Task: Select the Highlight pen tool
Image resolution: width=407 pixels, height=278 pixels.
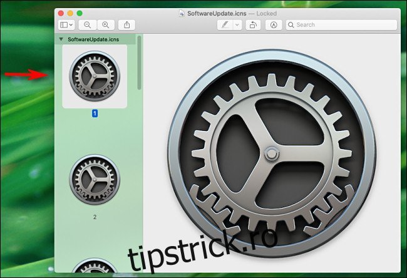Action: point(225,25)
